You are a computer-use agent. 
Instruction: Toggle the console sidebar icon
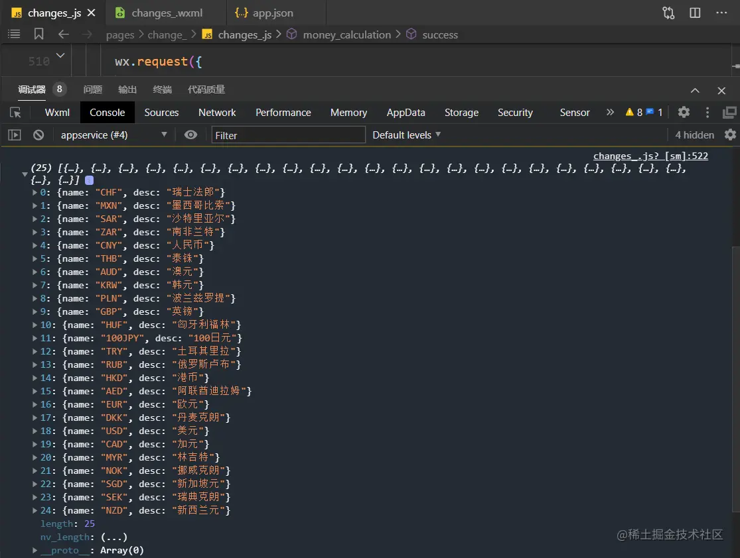point(15,135)
